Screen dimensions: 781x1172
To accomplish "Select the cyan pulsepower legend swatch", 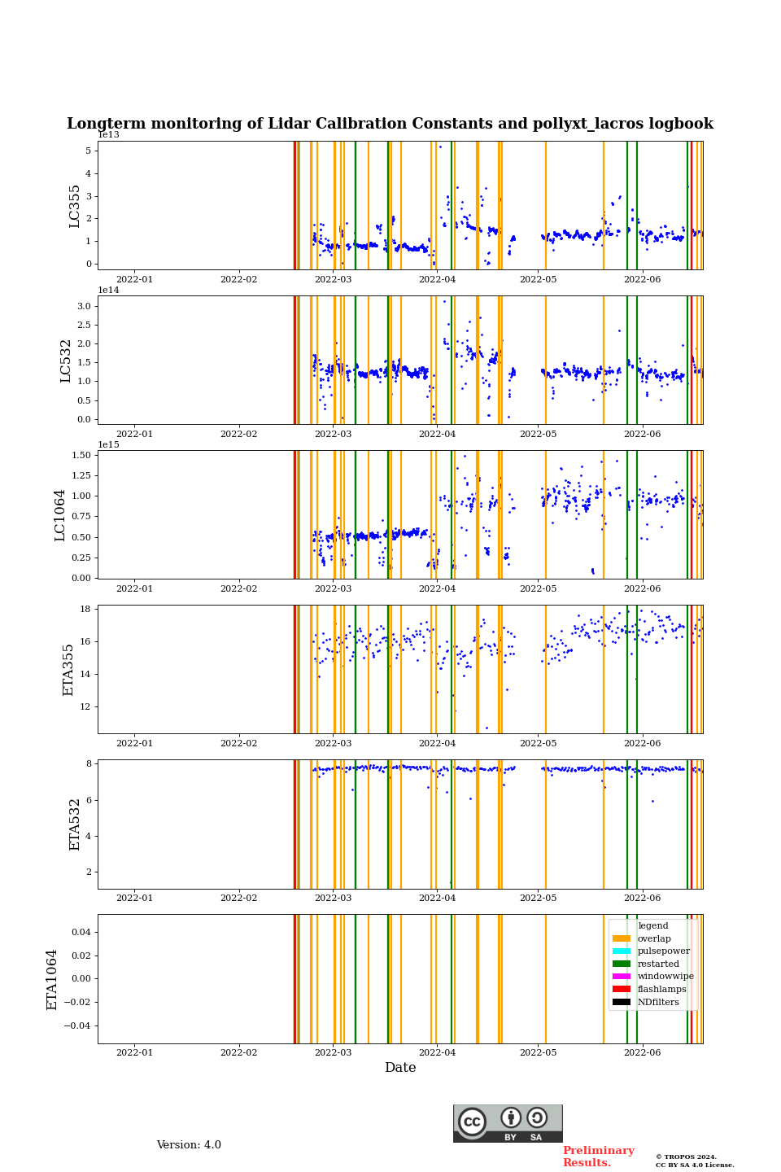I will pos(622,951).
